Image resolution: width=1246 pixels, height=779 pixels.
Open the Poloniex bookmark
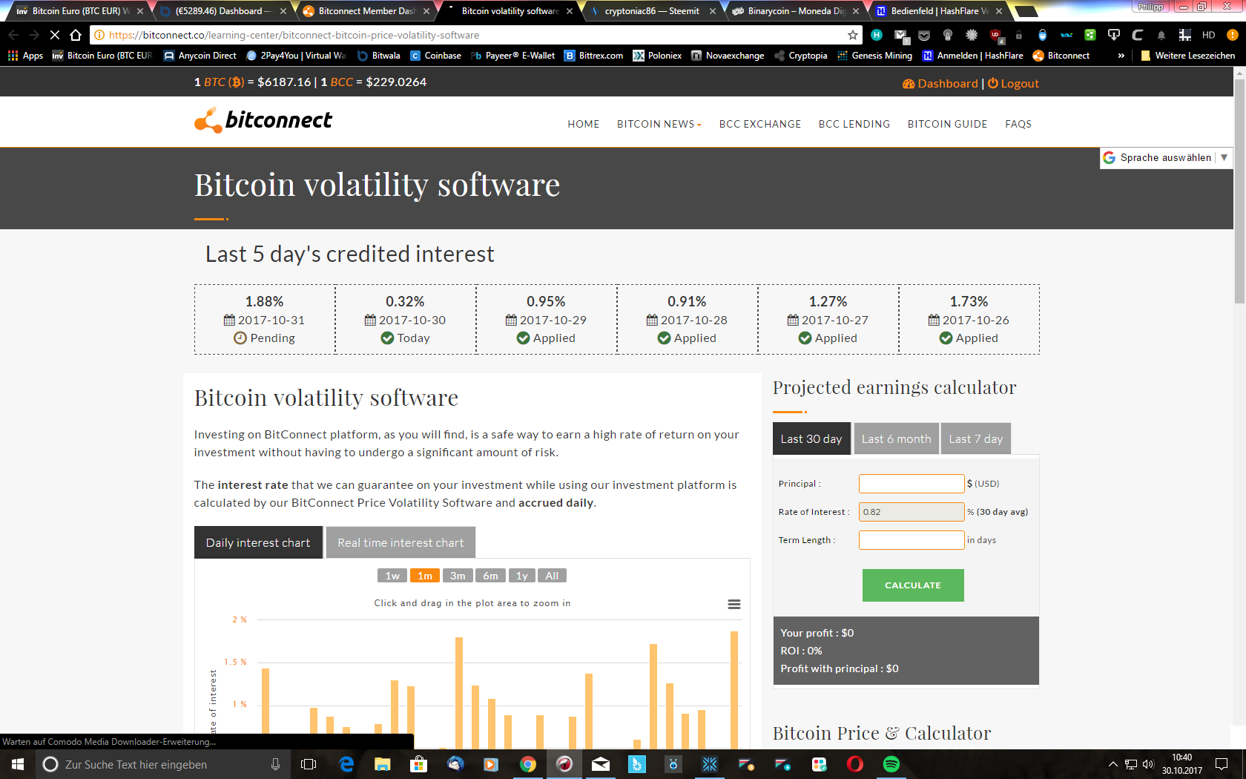657,56
